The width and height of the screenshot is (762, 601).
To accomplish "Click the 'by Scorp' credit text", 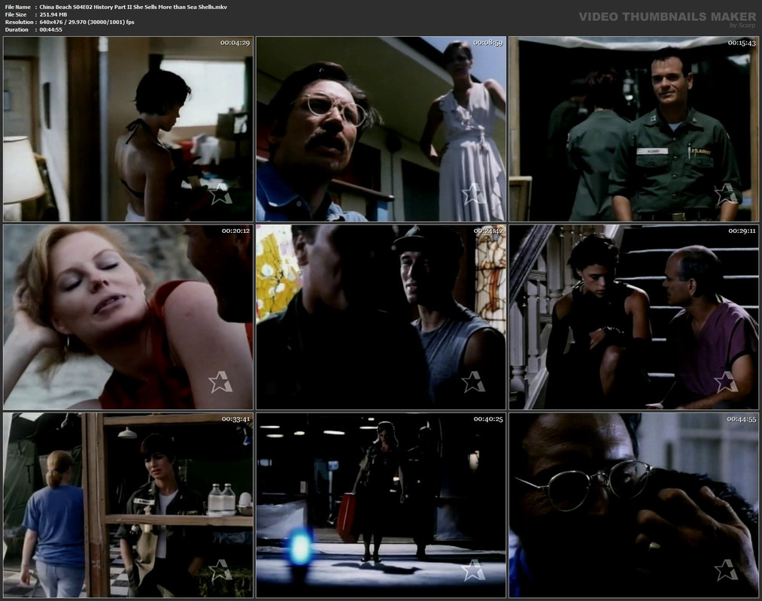I will pyautogui.click(x=742, y=26).
